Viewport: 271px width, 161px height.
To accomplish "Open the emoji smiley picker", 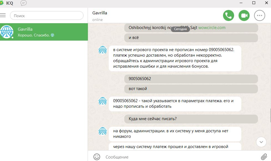I will [x=97, y=157].
